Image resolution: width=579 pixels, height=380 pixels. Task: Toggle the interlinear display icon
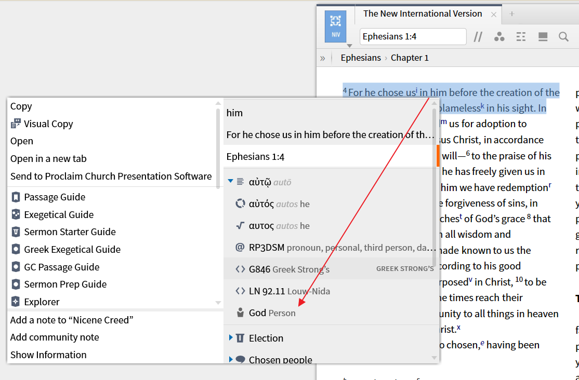[x=521, y=36]
